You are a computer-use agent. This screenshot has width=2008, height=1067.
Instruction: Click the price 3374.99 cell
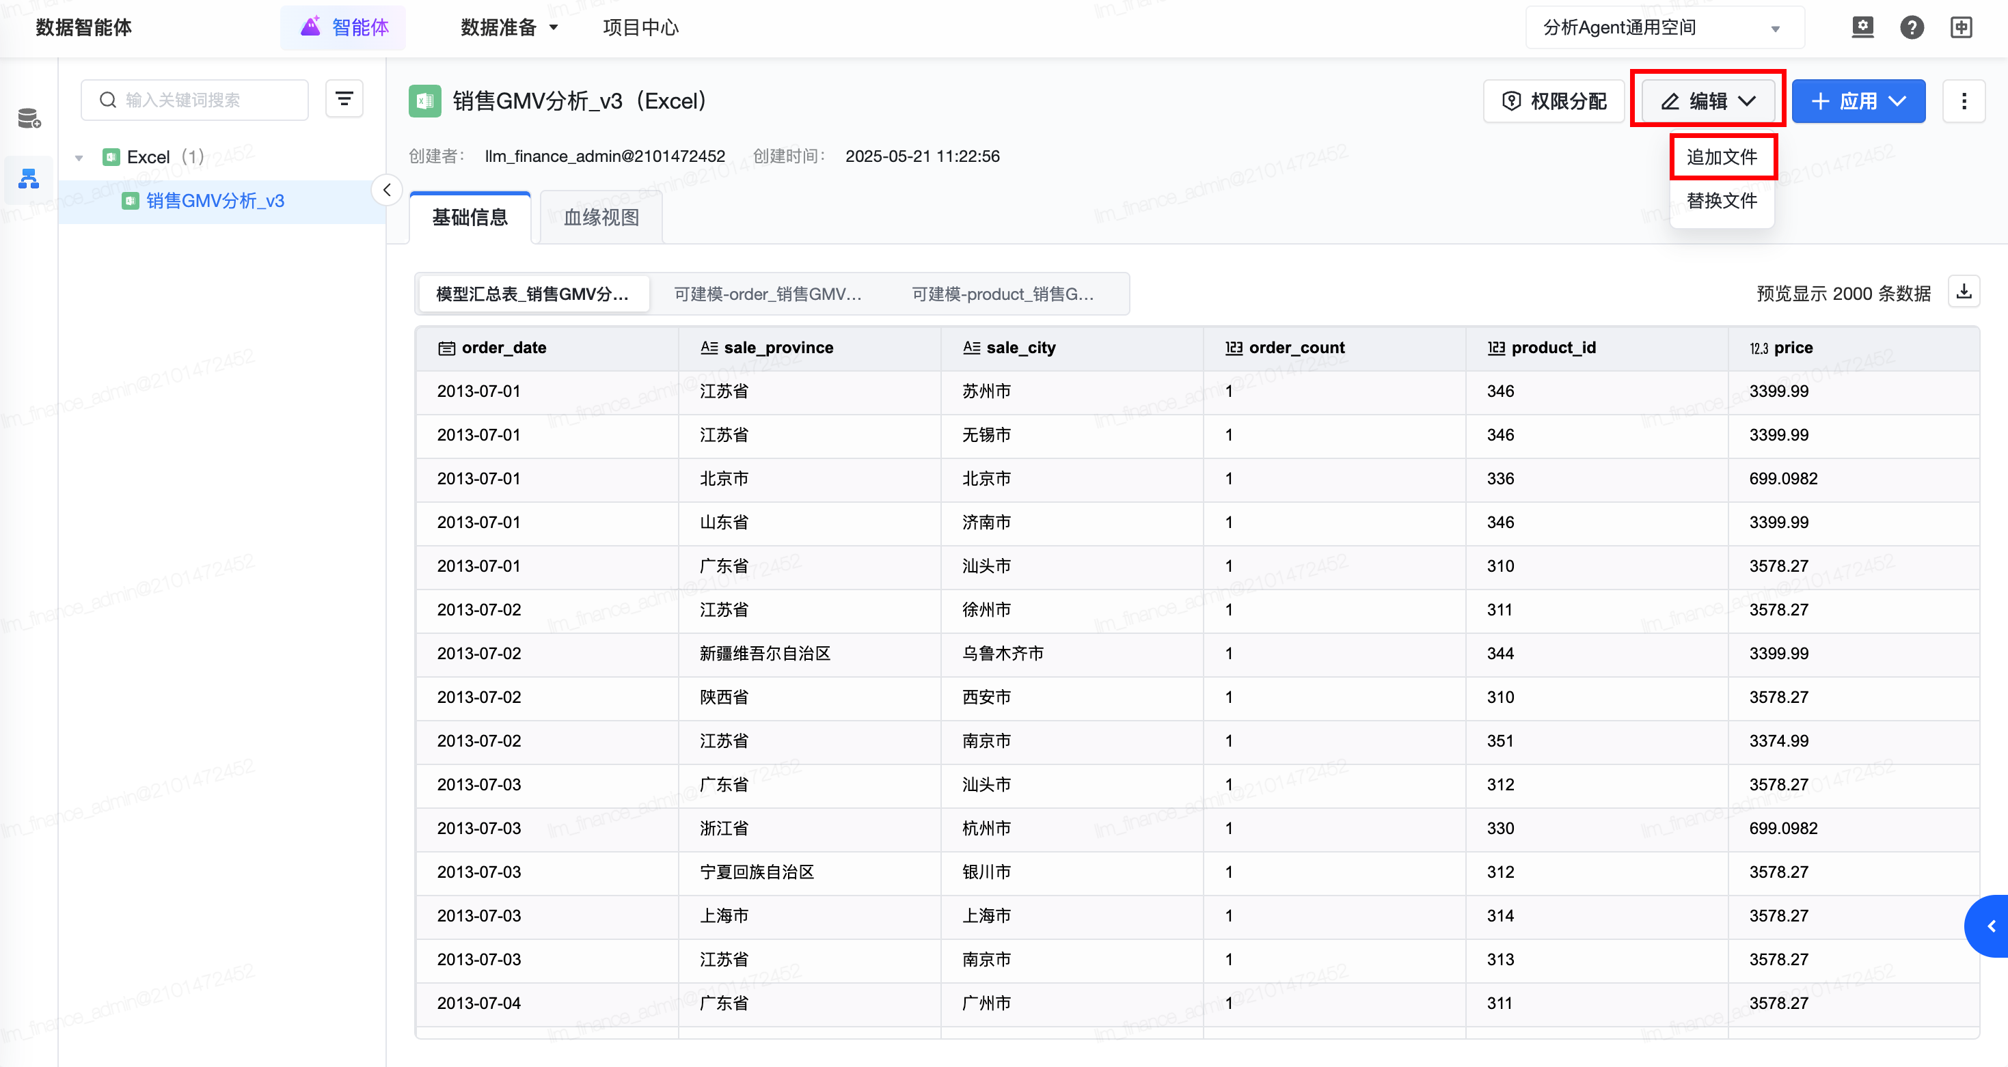pos(1854,741)
